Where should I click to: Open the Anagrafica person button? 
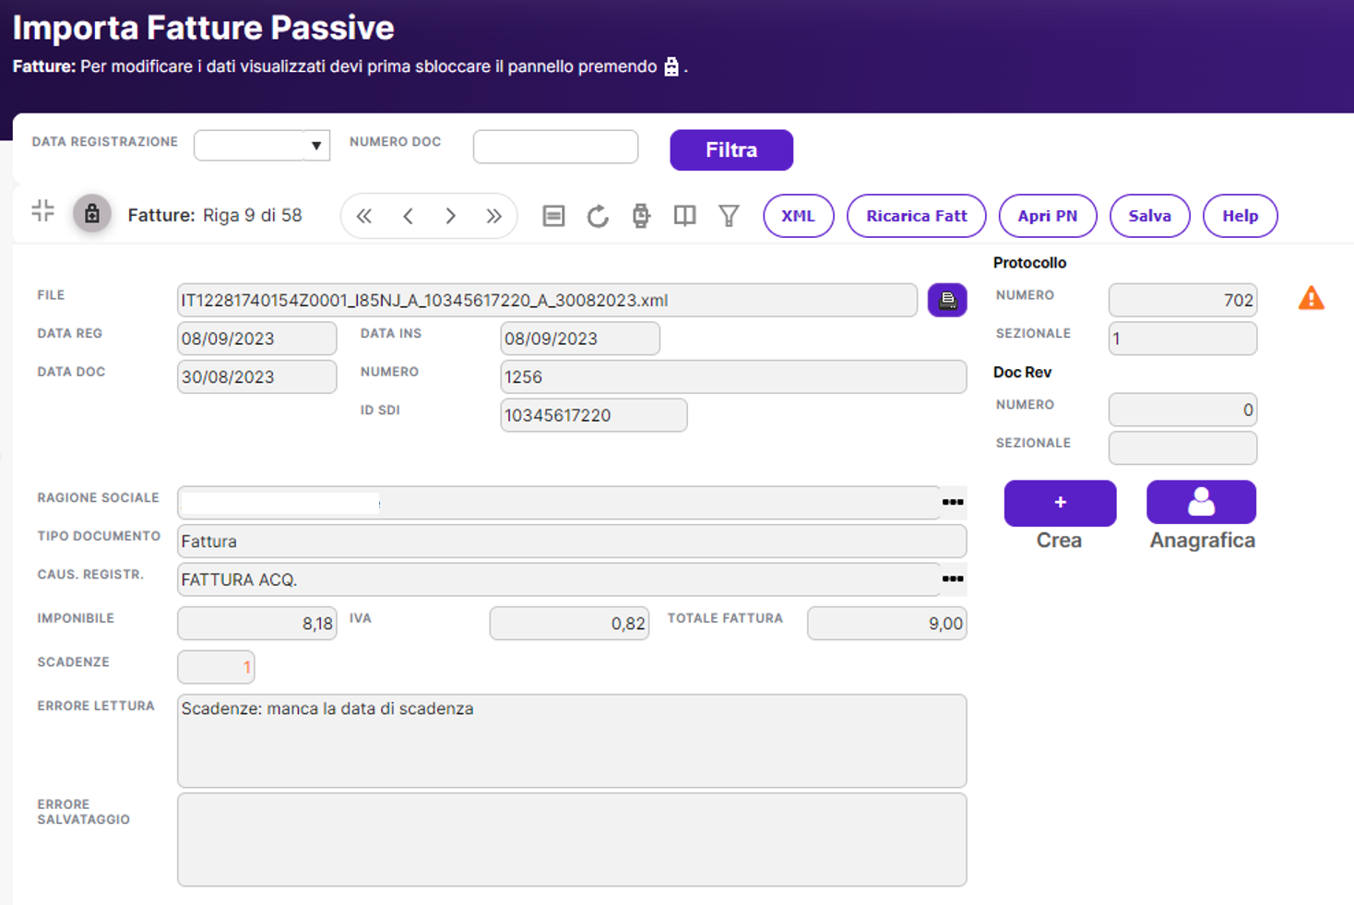[x=1201, y=503]
